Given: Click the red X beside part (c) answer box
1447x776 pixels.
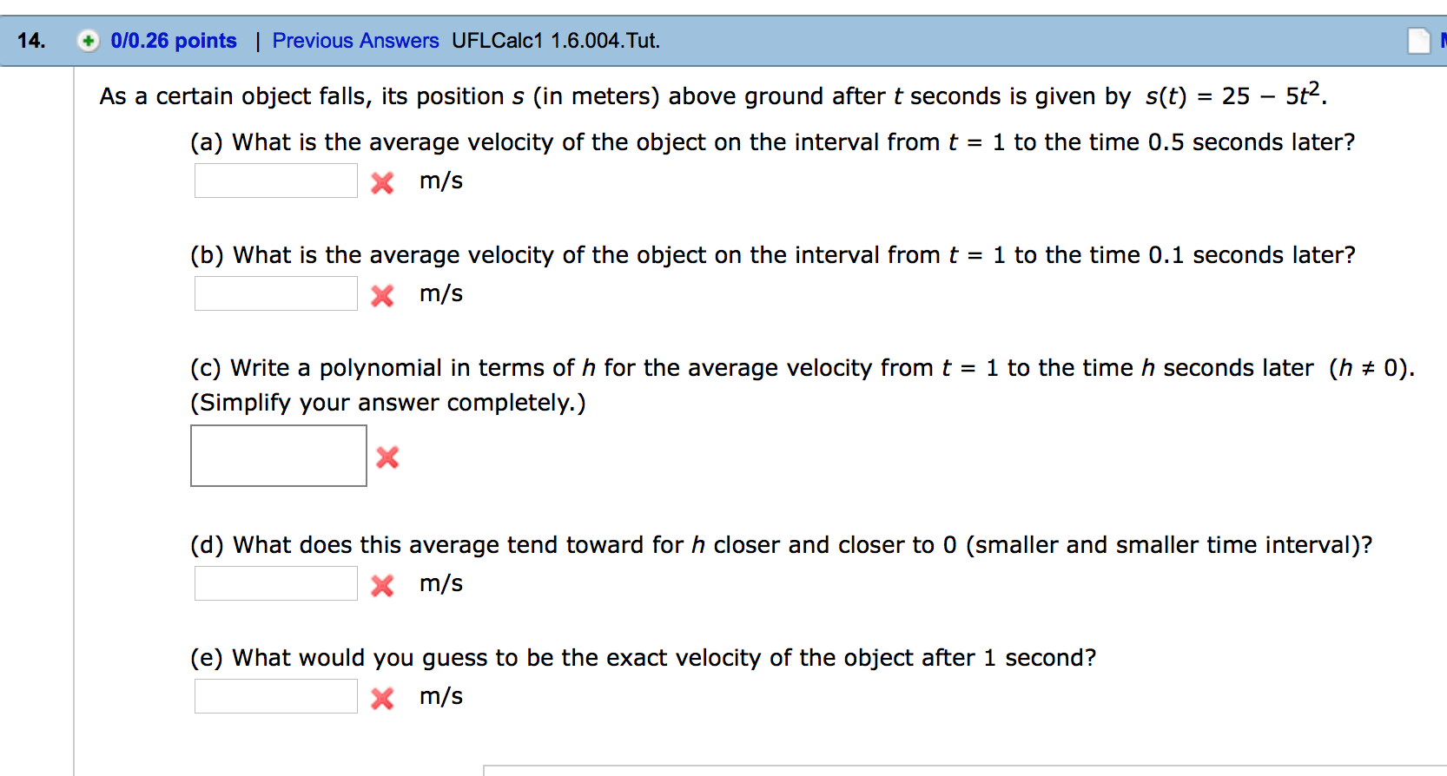Looking at the screenshot, I should [x=387, y=457].
